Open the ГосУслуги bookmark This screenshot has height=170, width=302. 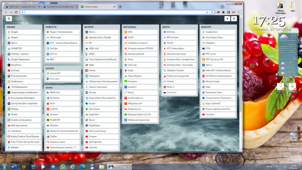click(x=179, y=93)
